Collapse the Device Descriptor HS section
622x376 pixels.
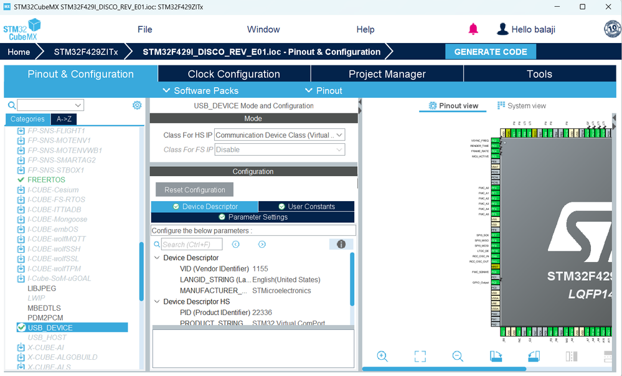[157, 301]
